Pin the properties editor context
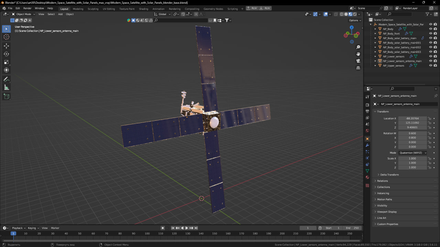 pyautogui.click(x=436, y=96)
